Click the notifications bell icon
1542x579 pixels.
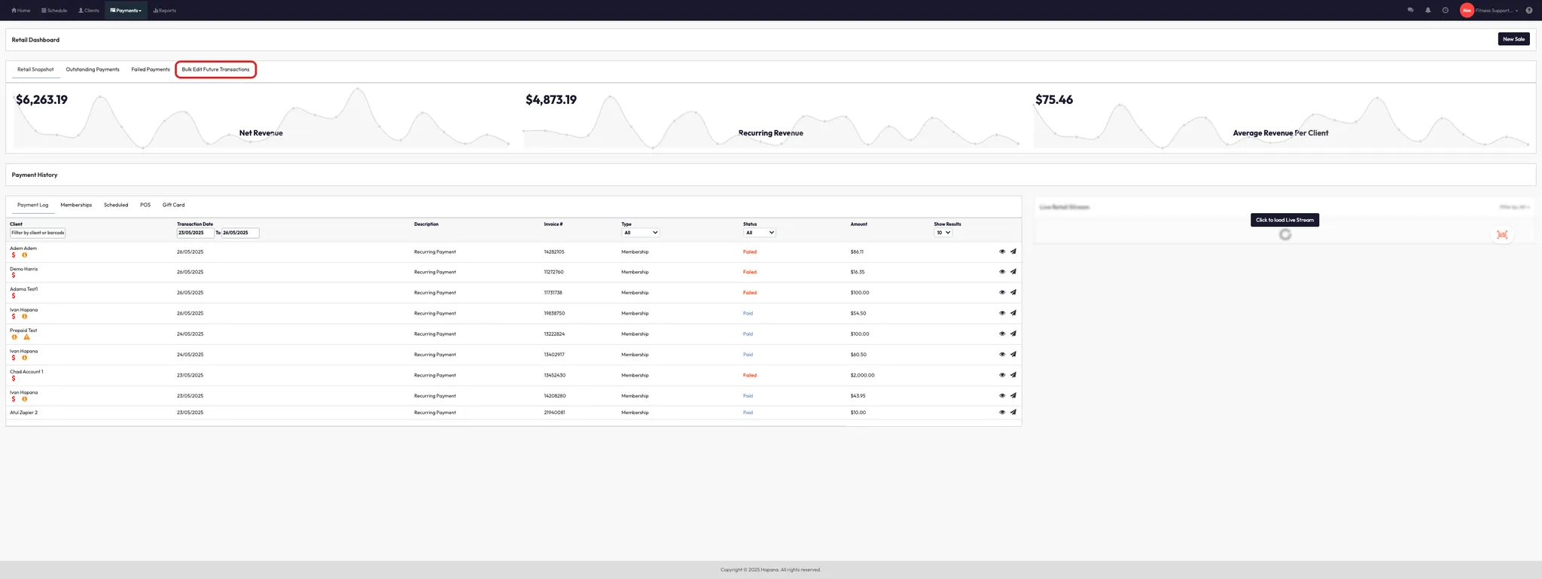click(x=1428, y=11)
